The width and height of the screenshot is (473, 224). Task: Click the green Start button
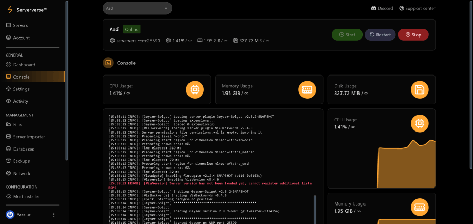coord(347,35)
